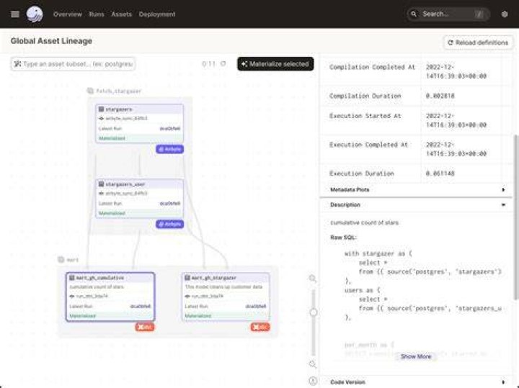Switch to Deployment section
519x388 pixels.
(157, 14)
